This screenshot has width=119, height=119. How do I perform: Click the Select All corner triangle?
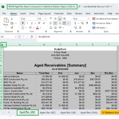[x=2, y=45]
